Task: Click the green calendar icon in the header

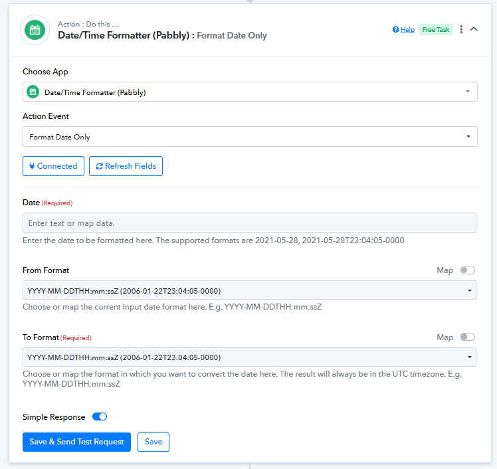Action: [x=35, y=30]
